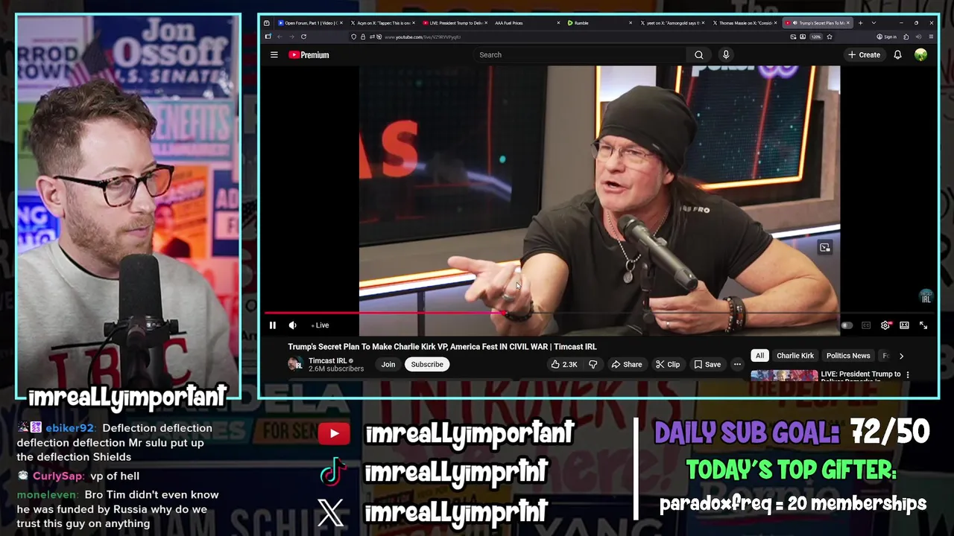Select the Politics News filter chip
Viewport: 954px width, 536px height.
point(848,356)
